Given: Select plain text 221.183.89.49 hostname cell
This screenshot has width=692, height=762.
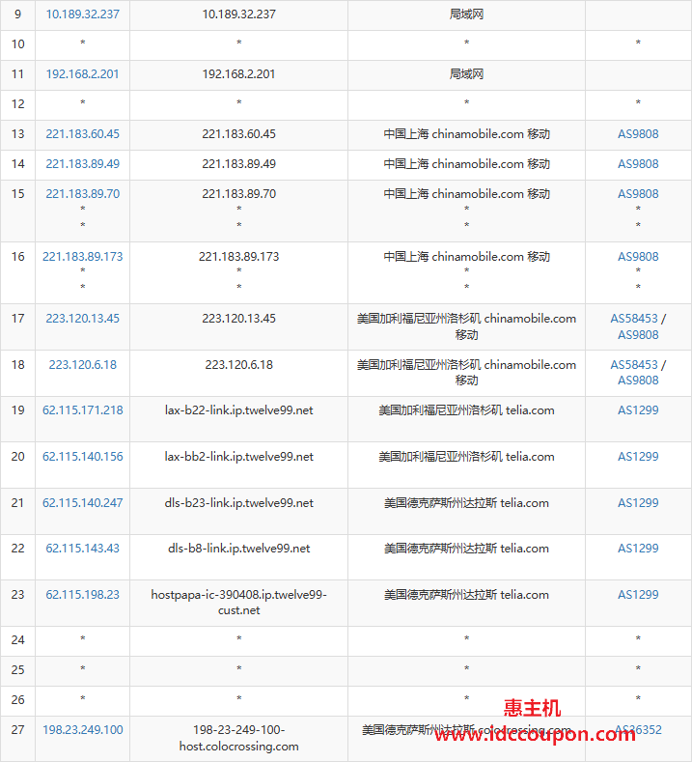Looking at the screenshot, I should point(239,164).
